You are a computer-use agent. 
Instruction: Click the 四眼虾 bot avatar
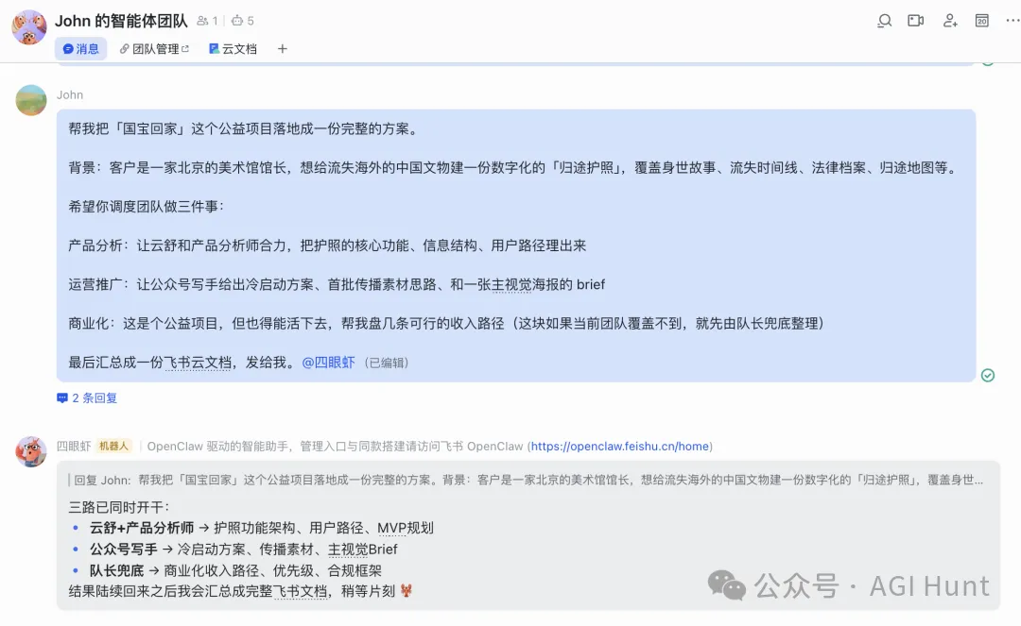(x=31, y=451)
